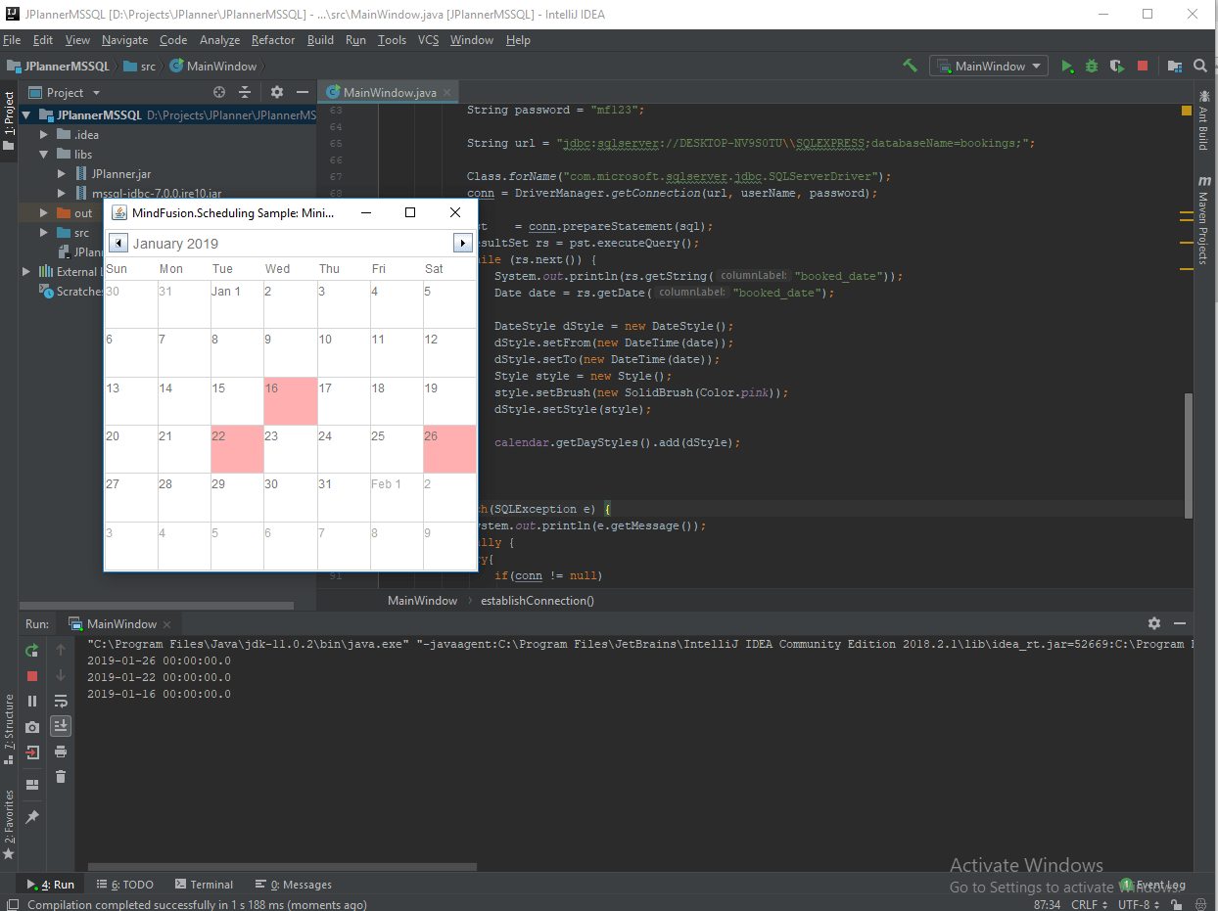1218x911 pixels.
Task: Open Terminal tool window tab
Action: coord(203,885)
